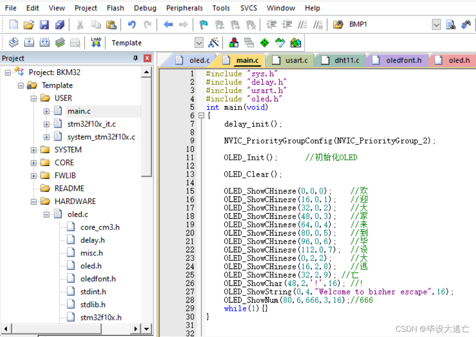Image resolution: width=476 pixels, height=337 pixels.
Task: Switch to the usart.c editor tab
Action: [290, 60]
